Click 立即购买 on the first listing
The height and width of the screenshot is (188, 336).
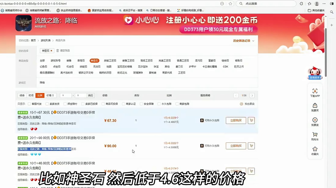pos(236,120)
